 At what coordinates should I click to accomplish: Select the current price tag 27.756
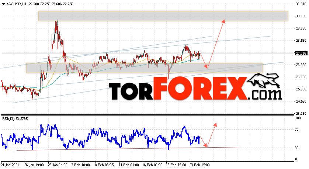tap(301, 54)
